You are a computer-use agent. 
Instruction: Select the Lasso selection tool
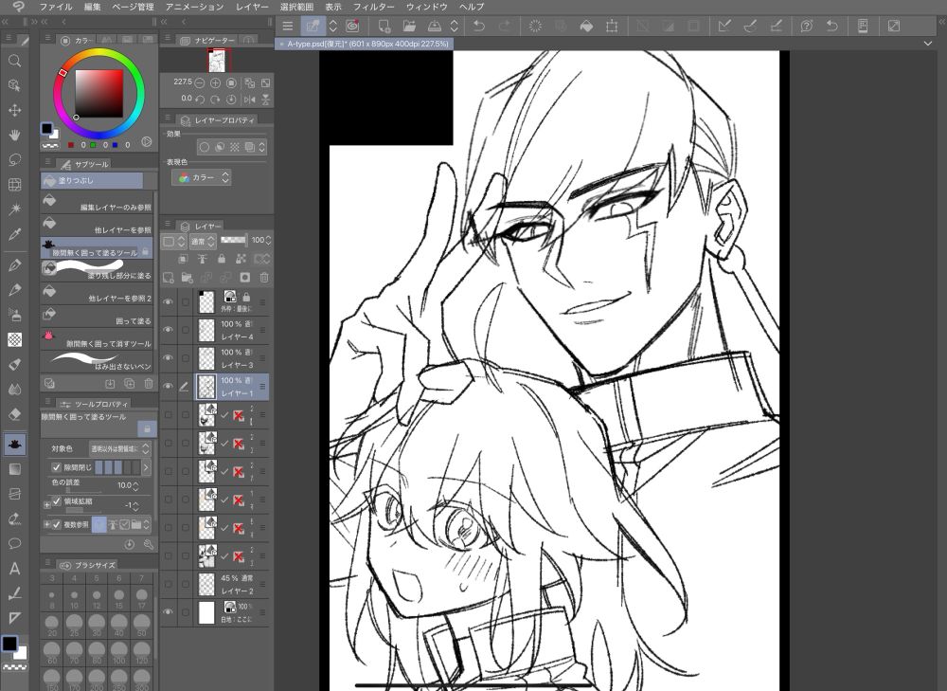tap(15, 159)
